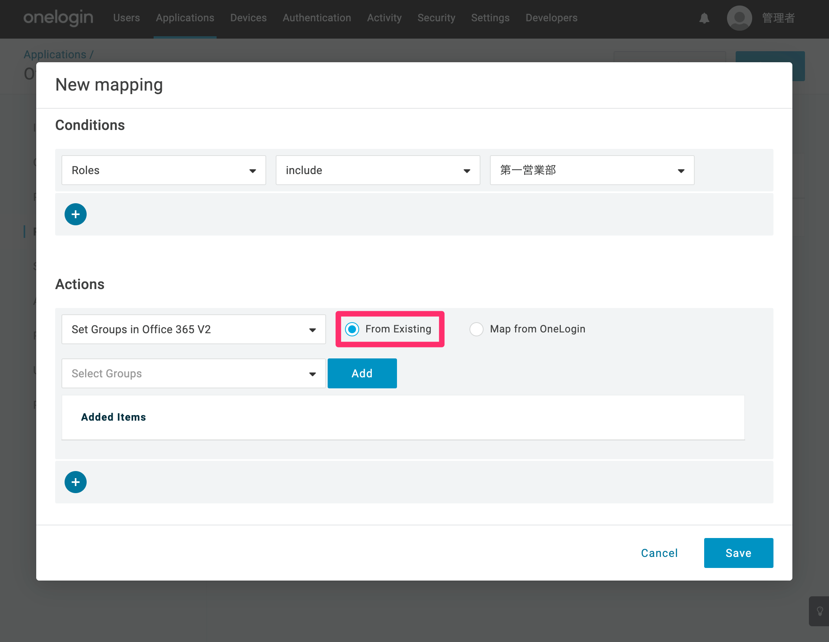The height and width of the screenshot is (642, 829).
Task: Select the From Existing radio option
Action: (352, 329)
